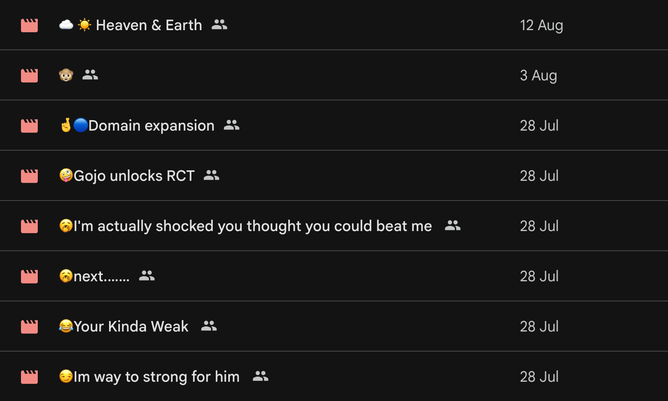This screenshot has width=668, height=401.
Task: Open I'm actually shocked you thought video
Action: tap(252, 226)
